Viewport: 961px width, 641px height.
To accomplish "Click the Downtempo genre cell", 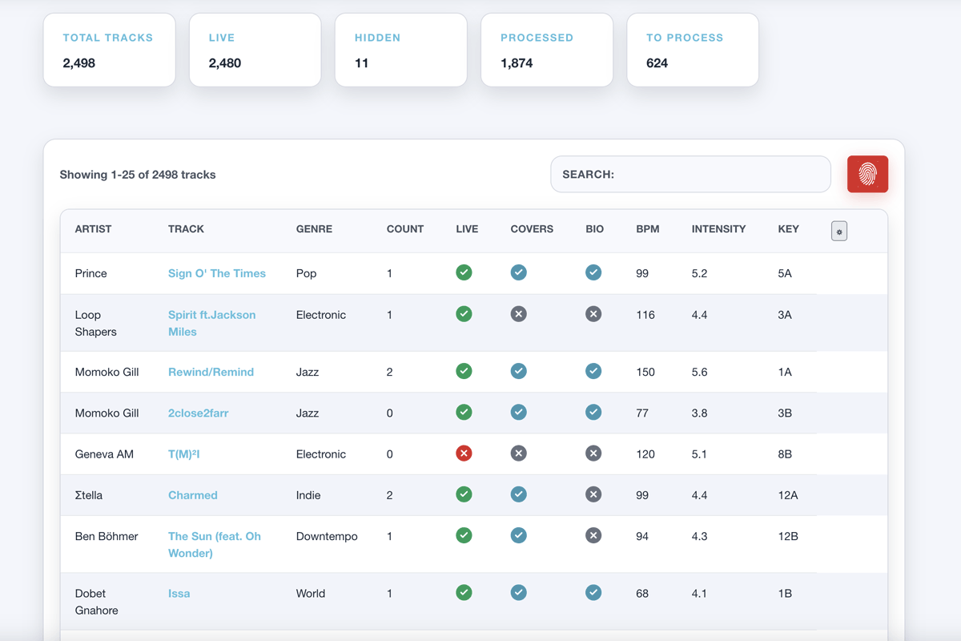I will tap(327, 536).
